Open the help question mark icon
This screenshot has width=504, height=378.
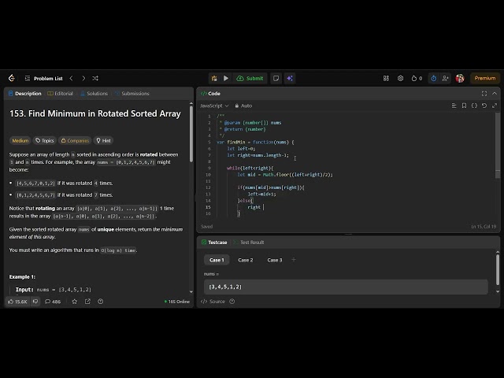pos(100,302)
